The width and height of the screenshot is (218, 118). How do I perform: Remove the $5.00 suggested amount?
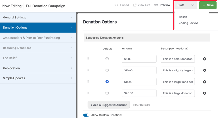[x=205, y=59]
